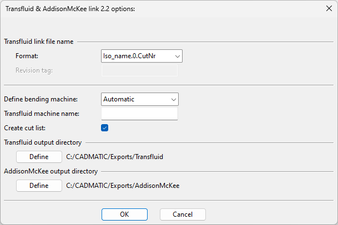Toggle the Create cut list checkbox
The image size is (338, 225).
[x=104, y=128]
